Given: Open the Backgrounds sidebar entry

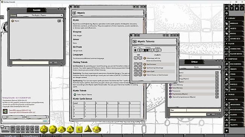Looking at the screenshot, I should [234, 110].
